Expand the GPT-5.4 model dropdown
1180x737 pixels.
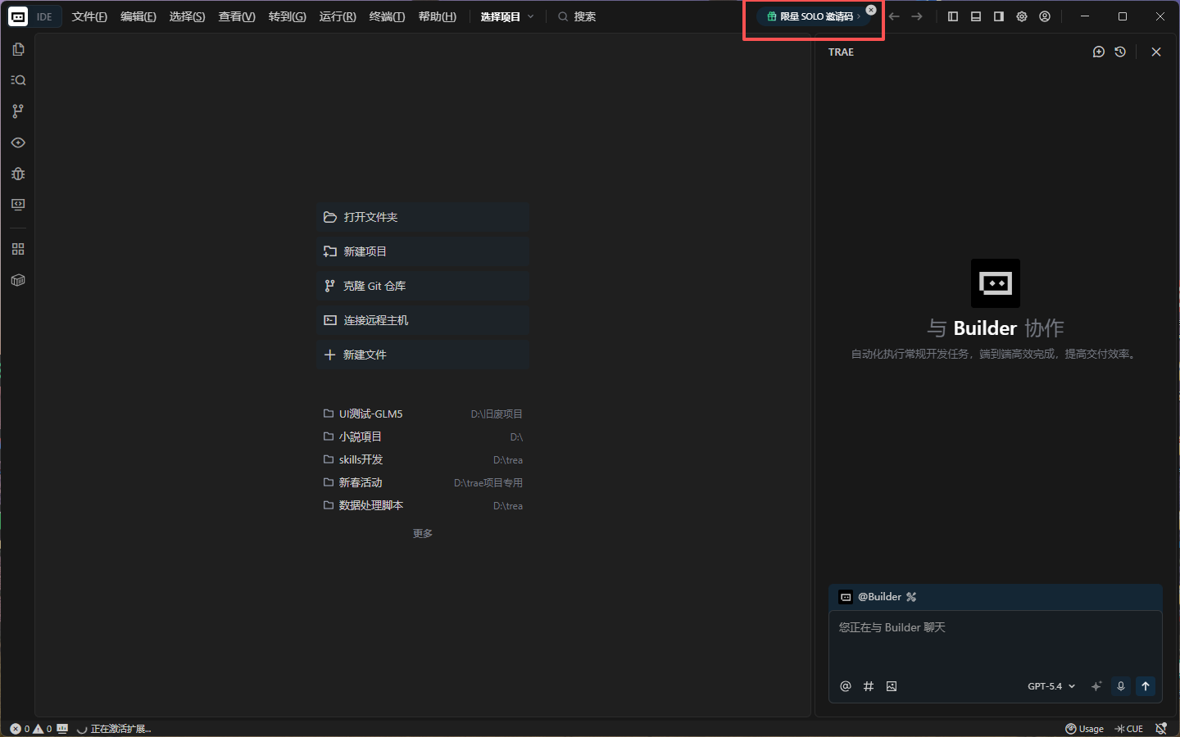coord(1051,686)
